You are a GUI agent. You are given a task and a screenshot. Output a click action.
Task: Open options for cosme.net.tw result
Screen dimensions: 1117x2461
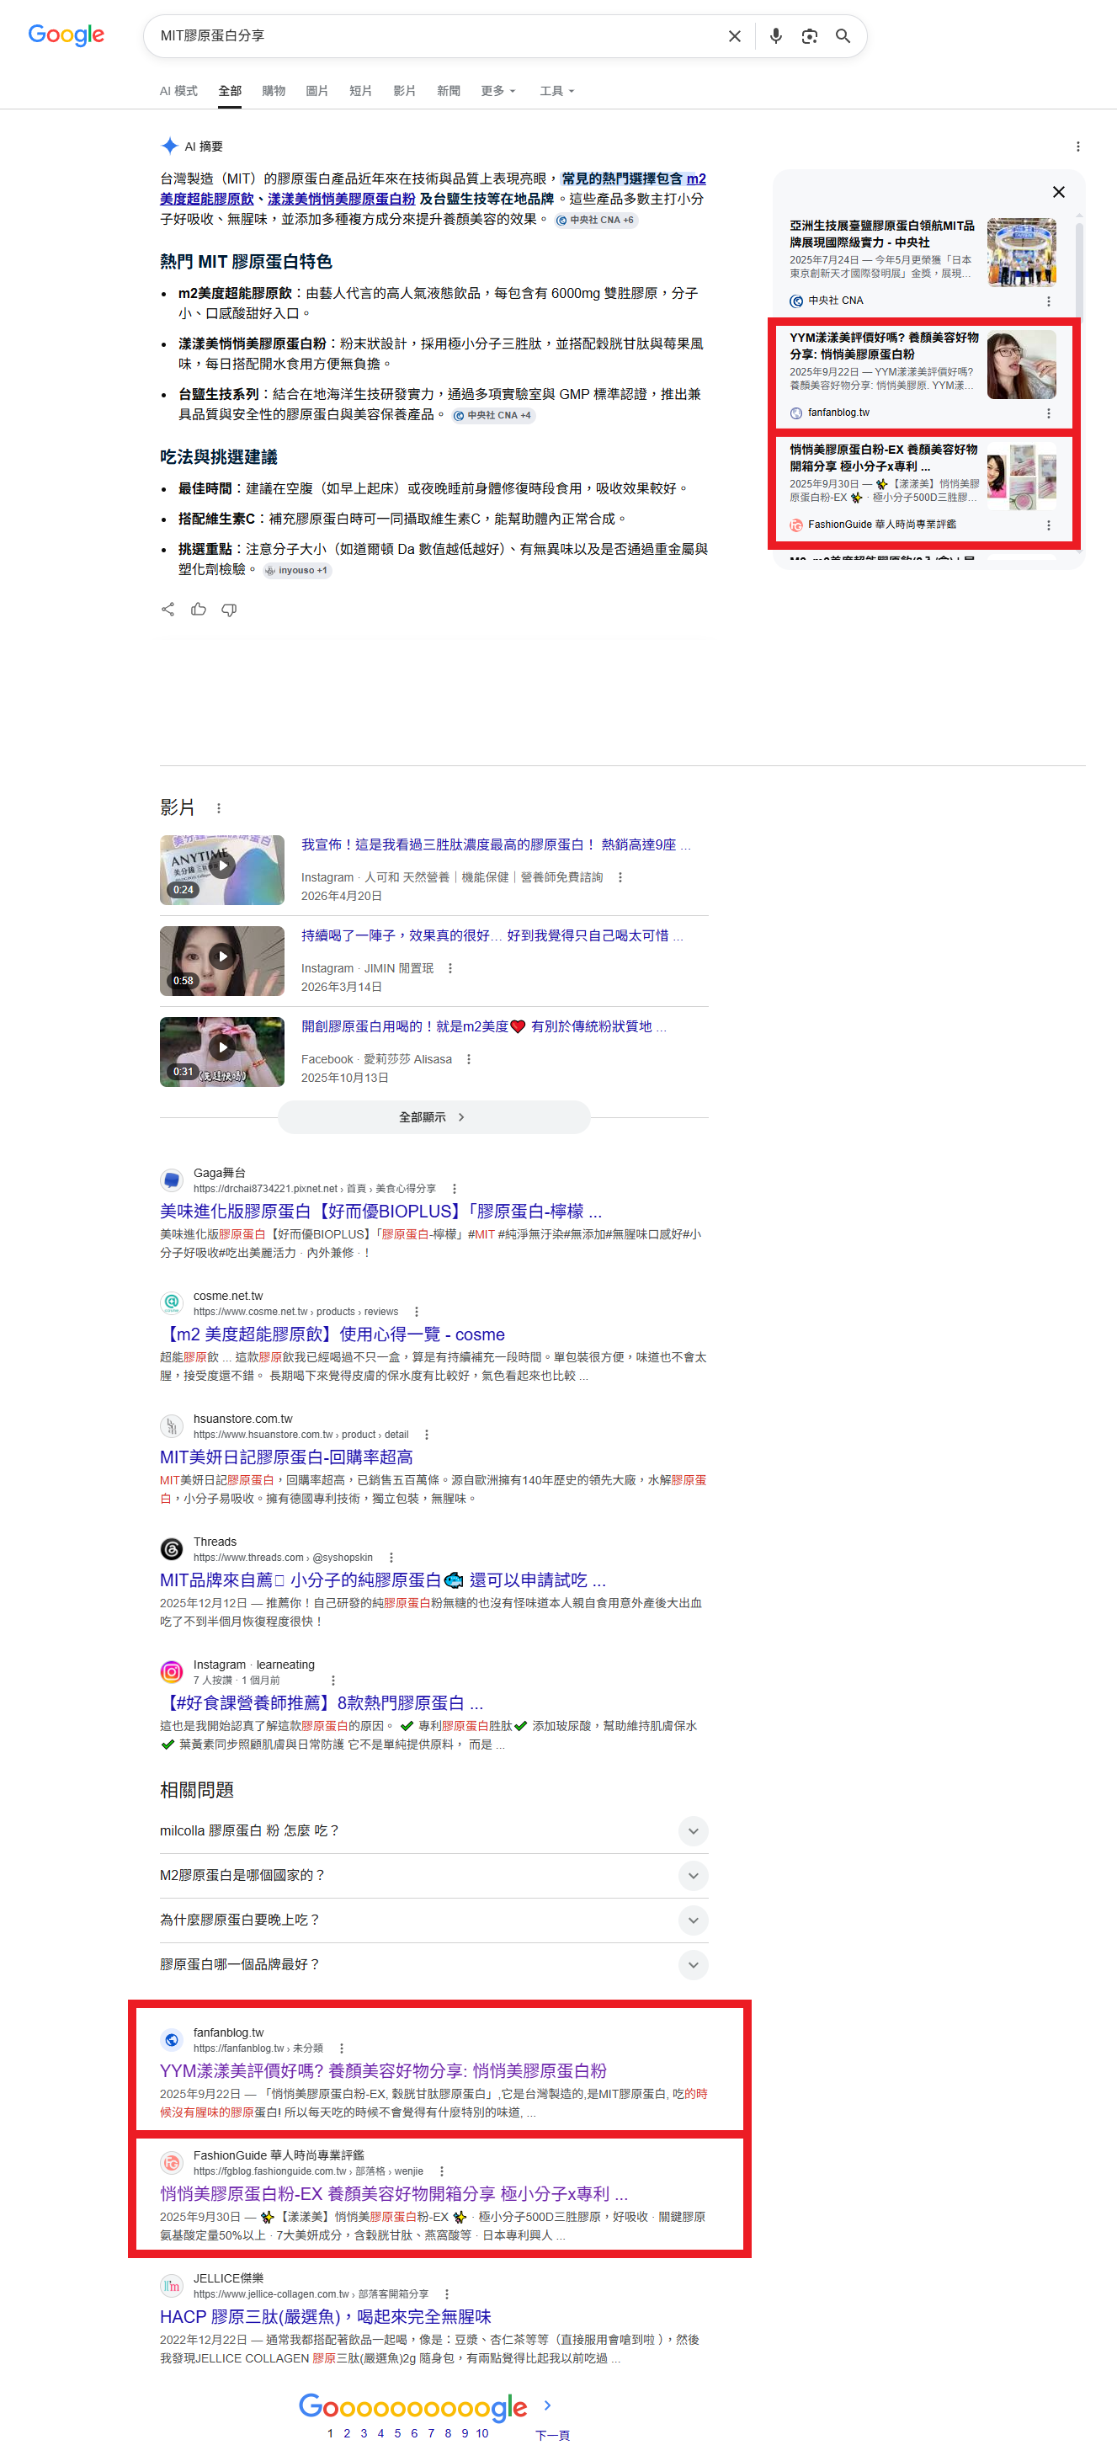coord(417,1312)
